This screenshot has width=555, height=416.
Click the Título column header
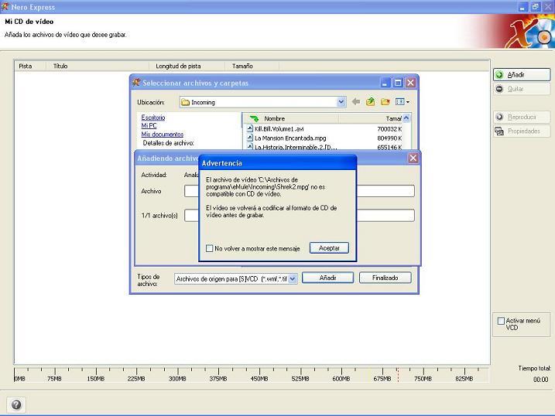pos(98,66)
